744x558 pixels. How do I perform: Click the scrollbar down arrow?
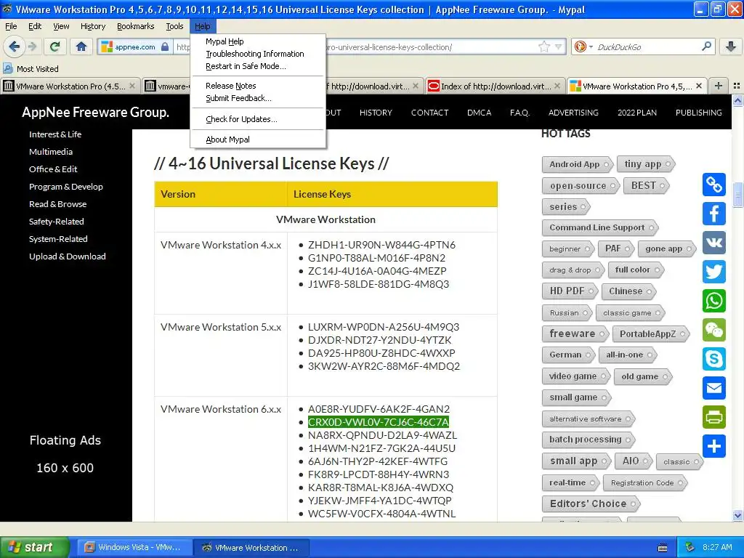(737, 515)
